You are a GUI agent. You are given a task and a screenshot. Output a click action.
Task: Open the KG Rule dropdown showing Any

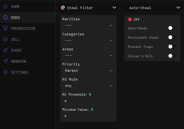tap(88, 86)
